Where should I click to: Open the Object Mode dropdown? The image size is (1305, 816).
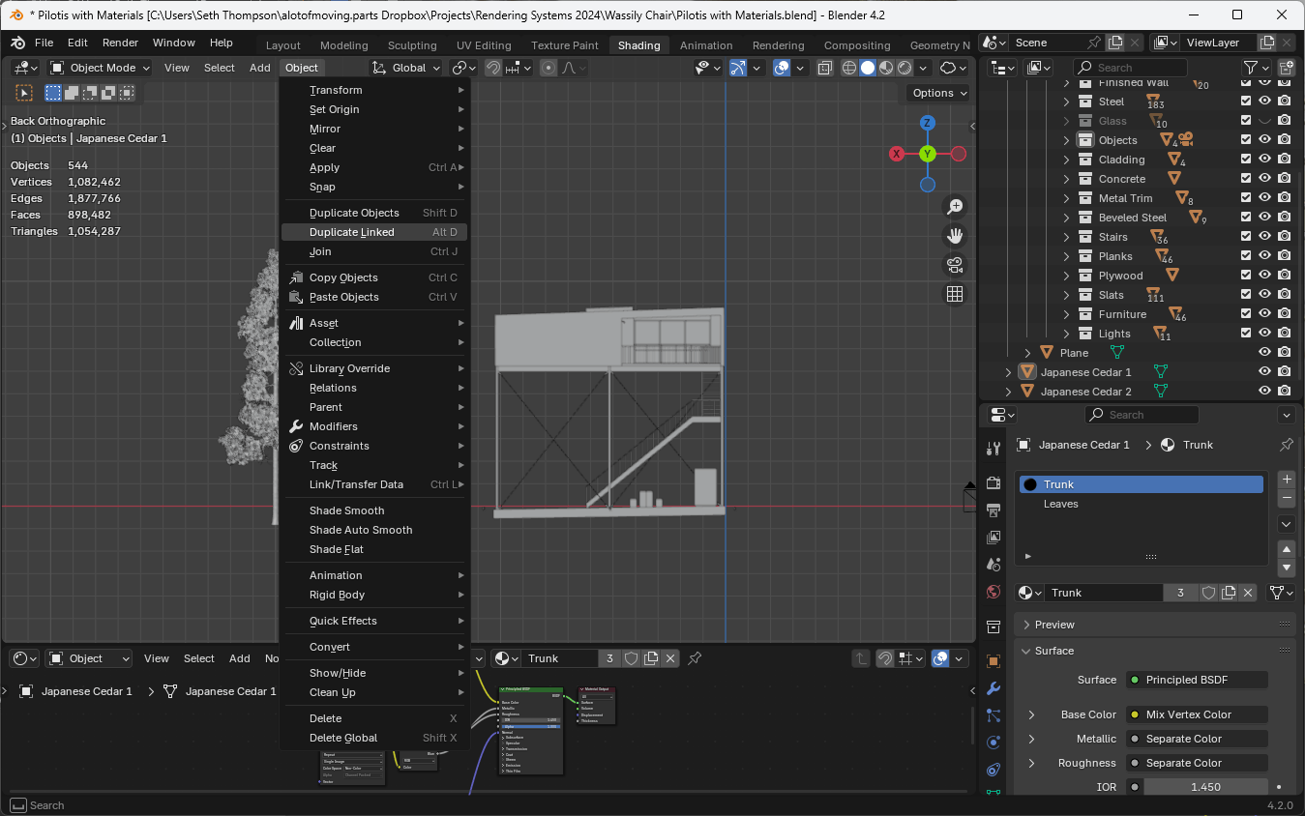101,68
